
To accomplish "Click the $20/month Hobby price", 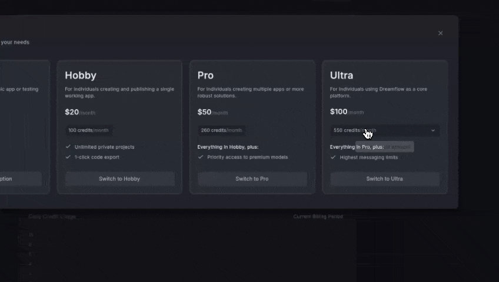I will [x=80, y=112].
